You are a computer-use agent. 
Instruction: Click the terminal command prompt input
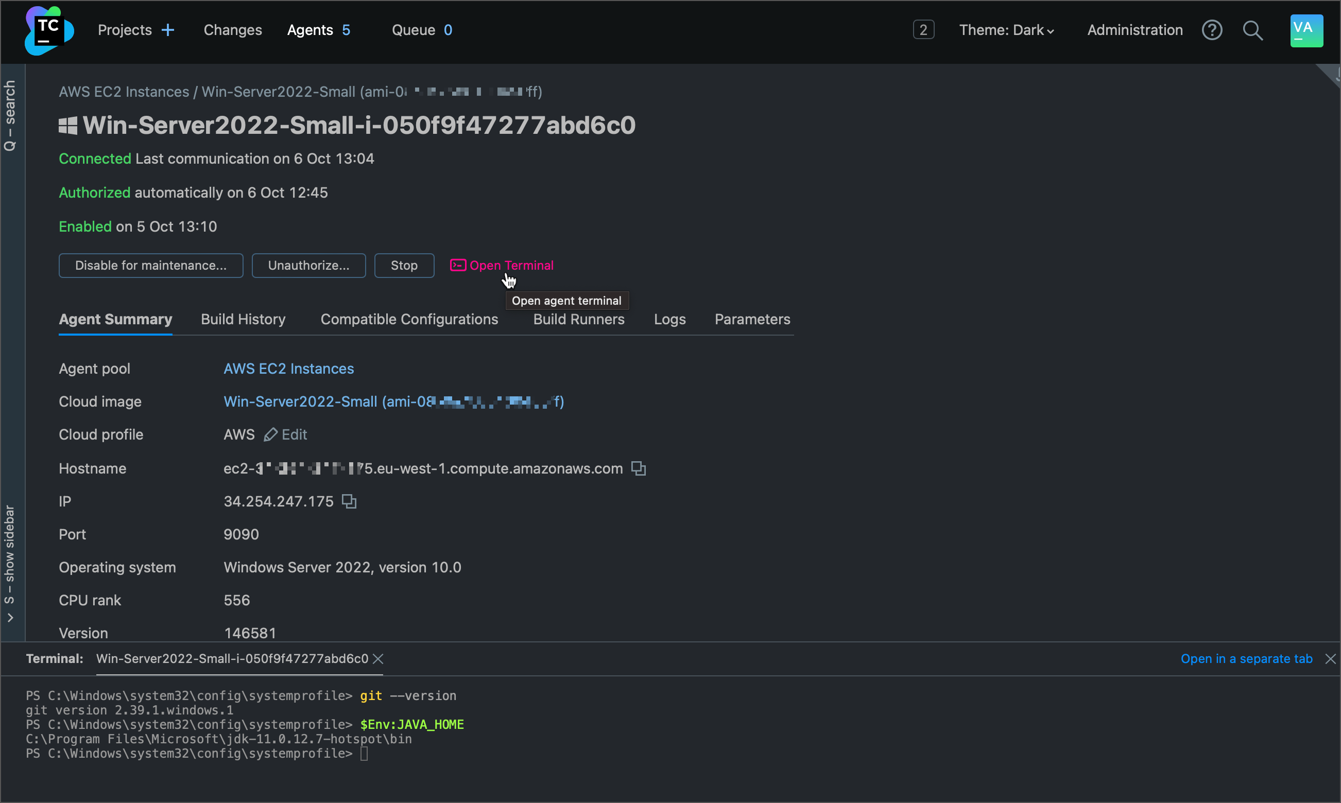click(x=365, y=753)
